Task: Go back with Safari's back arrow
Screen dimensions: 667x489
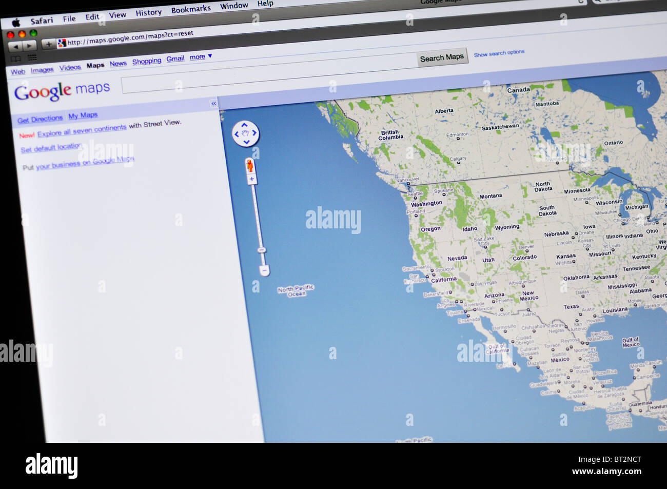Action: coord(15,47)
